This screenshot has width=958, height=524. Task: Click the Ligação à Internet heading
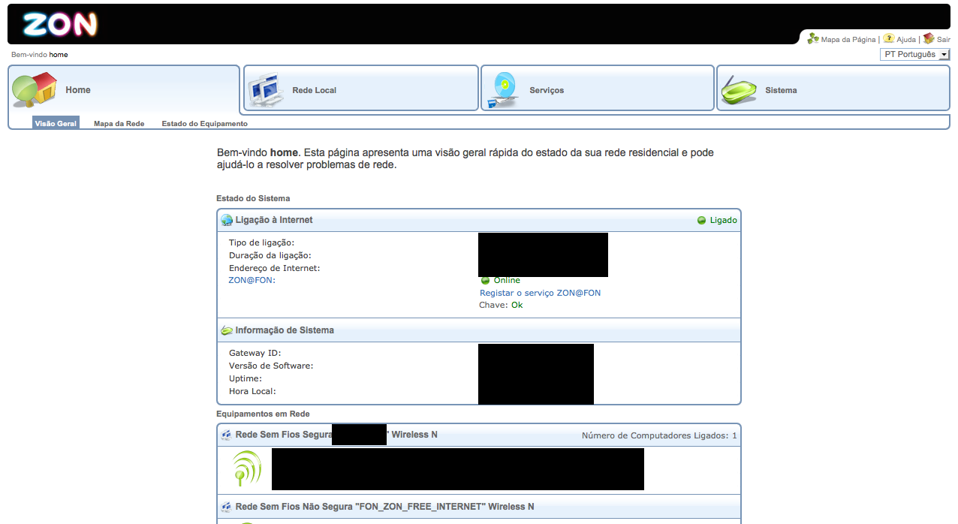click(x=274, y=220)
